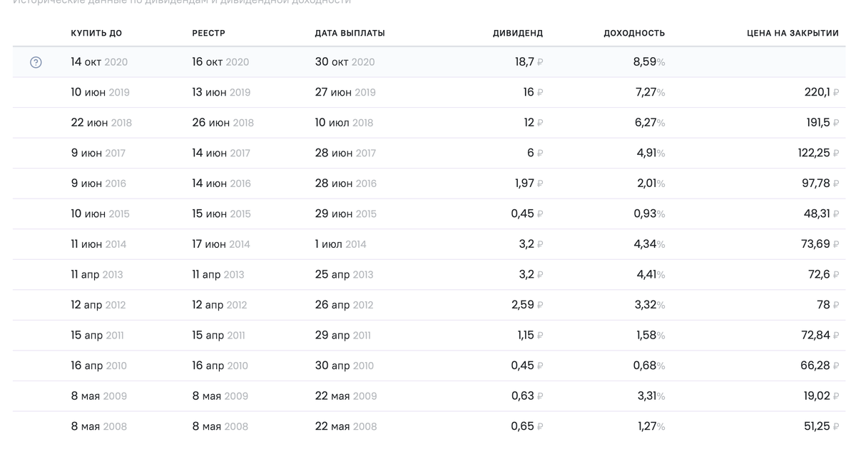Click the 18,7 ₽ dividend amount
The height and width of the screenshot is (462, 856).
pos(528,62)
